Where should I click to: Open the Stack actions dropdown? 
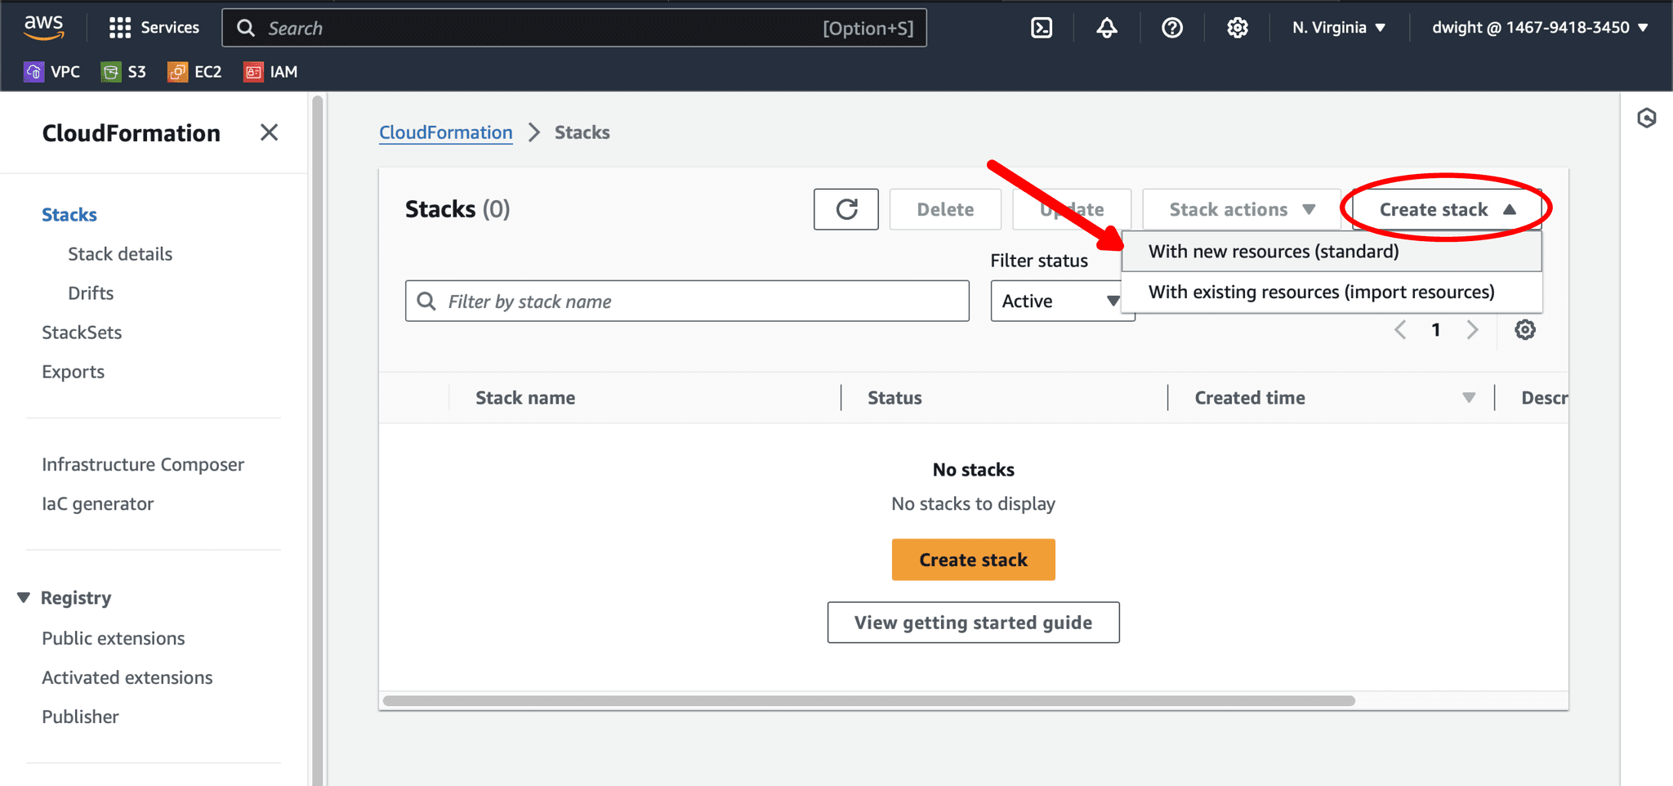pyautogui.click(x=1242, y=210)
